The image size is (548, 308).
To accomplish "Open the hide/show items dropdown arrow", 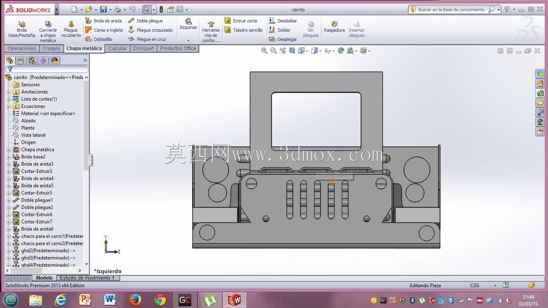I will (x=334, y=51).
